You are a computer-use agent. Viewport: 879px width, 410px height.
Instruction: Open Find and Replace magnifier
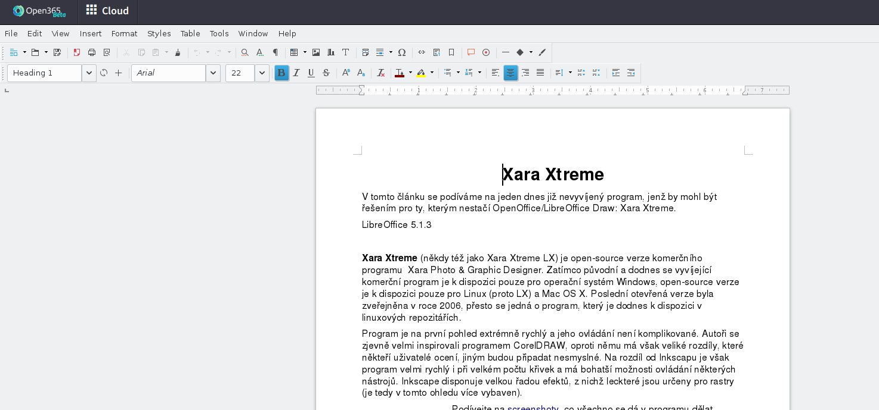click(x=245, y=52)
